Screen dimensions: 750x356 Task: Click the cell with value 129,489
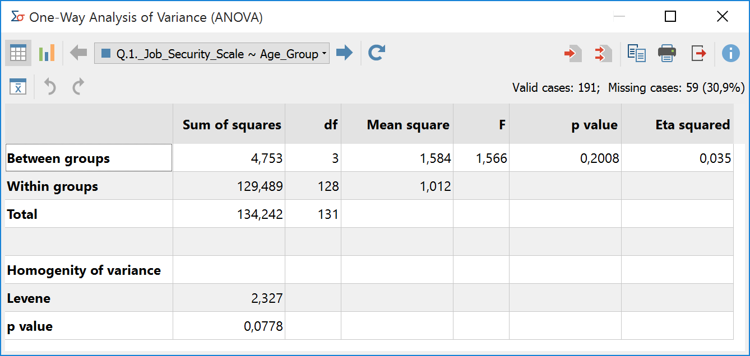229,186
